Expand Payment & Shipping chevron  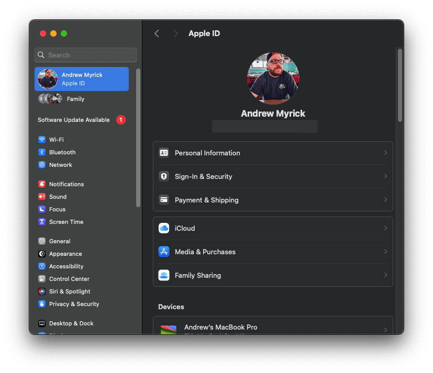tap(385, 200)
